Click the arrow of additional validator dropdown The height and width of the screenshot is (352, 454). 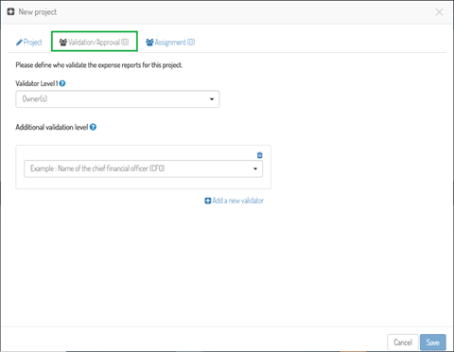click(x=255, y=168)
